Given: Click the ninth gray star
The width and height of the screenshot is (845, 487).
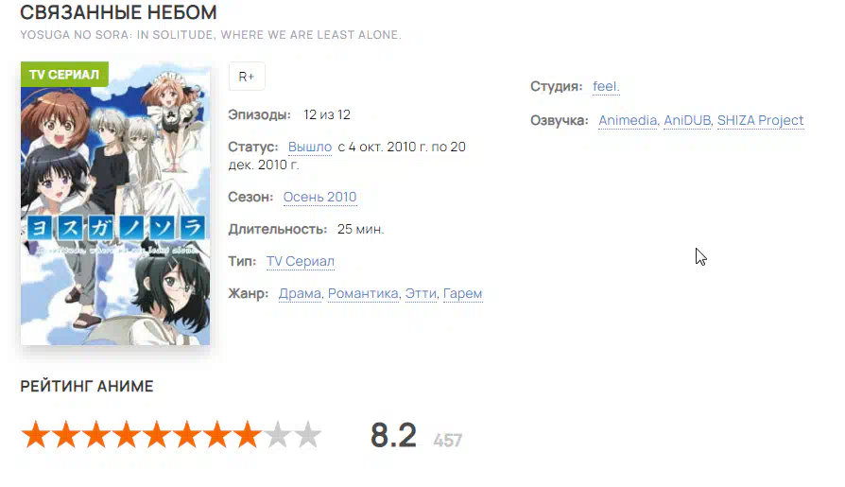Looking at the screenshot, I should point(278,435).
